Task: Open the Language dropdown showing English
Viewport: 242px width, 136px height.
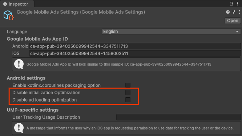Action: pyautogui.click(x=171, y=32)
